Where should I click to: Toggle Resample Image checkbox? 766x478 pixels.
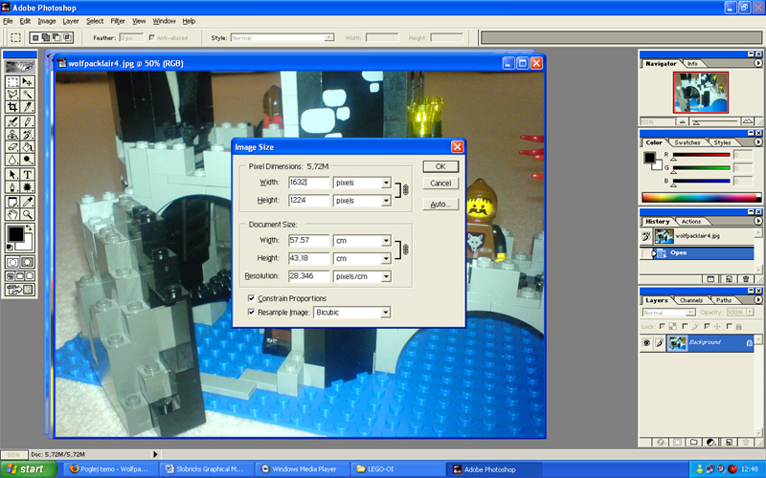coord(251,313)
